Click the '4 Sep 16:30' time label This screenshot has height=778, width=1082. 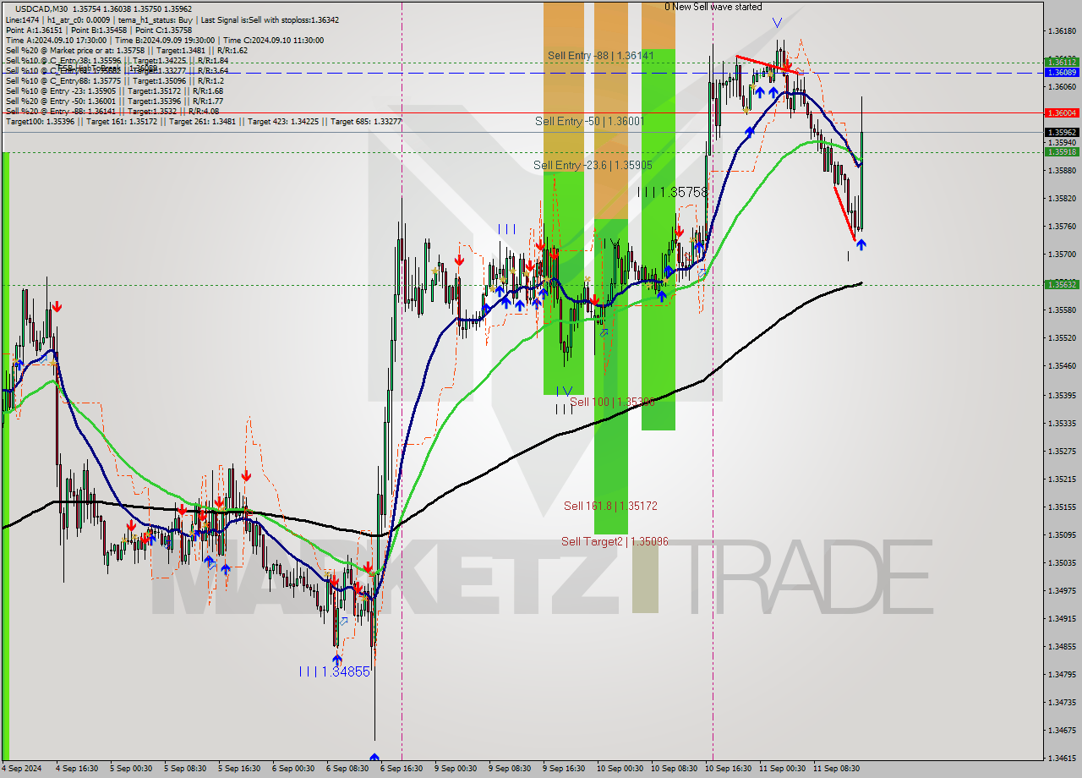tap(76, 769)
